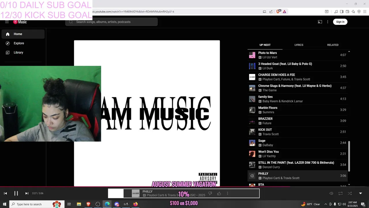Click the queue scroll up arrow
The height and width of the screenshot is (208, 369).
click(x=349, y=51)
